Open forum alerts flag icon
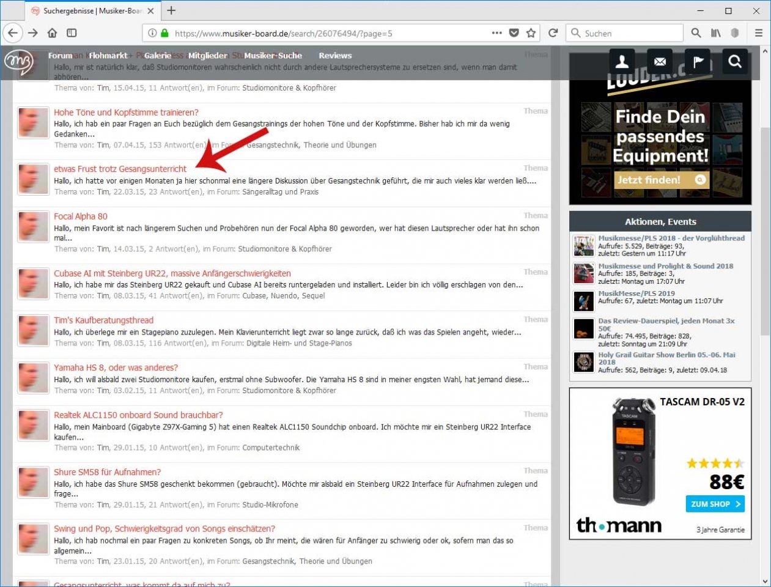Viewport: 771px width, 587px height. click(x=698, y=61)
